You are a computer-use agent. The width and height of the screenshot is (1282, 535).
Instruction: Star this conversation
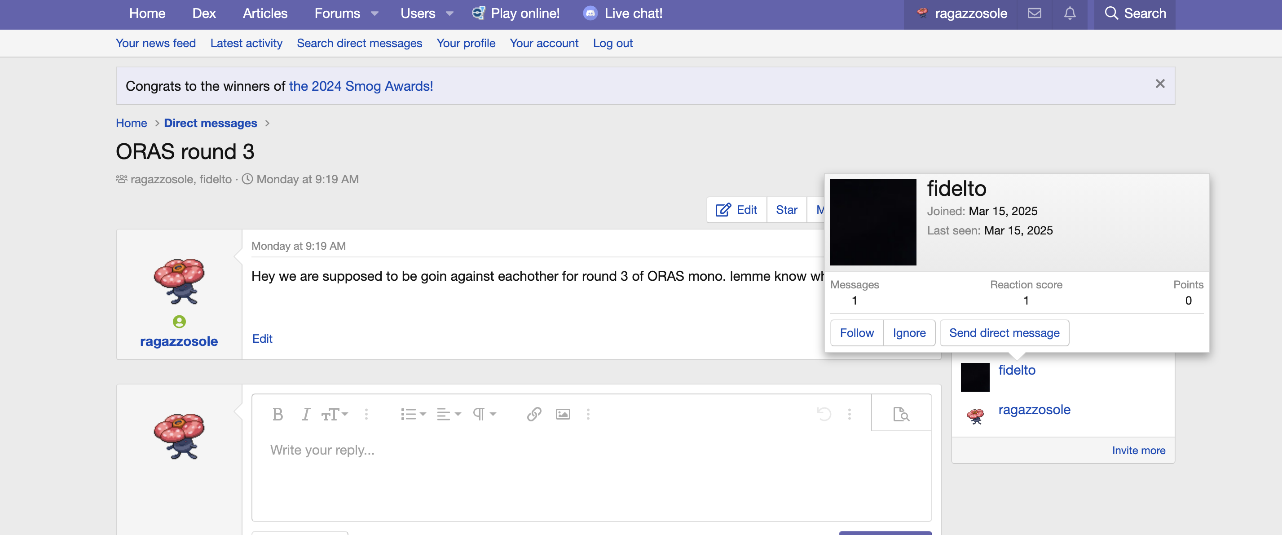[x=786, y=210]
